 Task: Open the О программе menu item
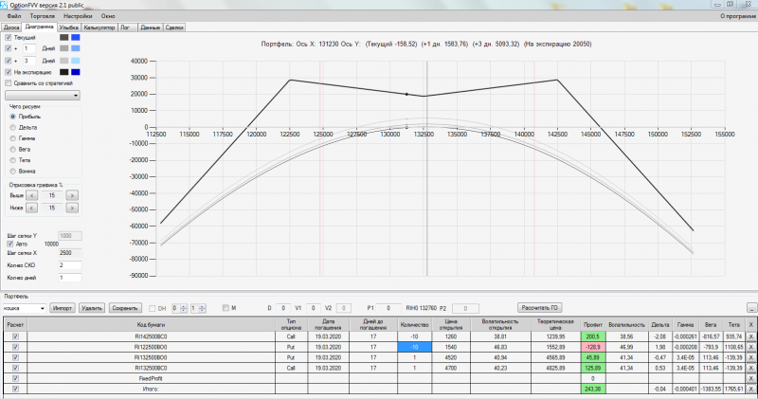(x=738, y=16)
